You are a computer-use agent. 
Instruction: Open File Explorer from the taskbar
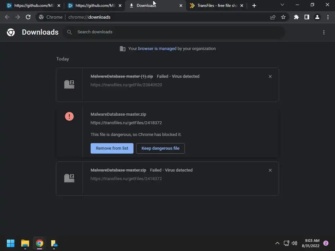pos(25,243)
